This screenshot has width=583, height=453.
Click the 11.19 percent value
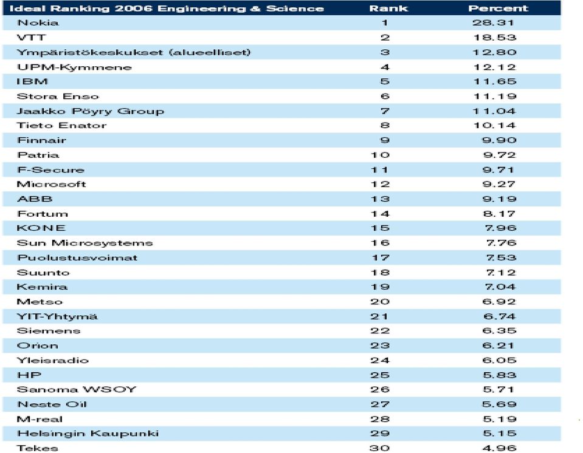[x=495, y=96]
